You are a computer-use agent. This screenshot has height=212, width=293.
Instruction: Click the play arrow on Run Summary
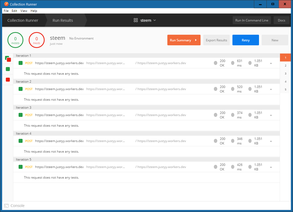[196, 40]
